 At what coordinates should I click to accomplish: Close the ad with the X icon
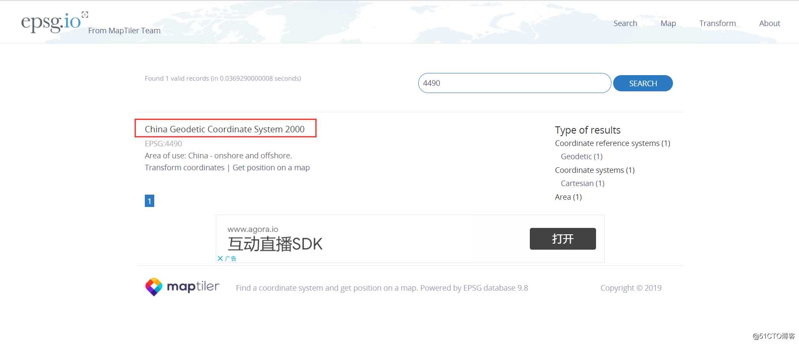220,258
